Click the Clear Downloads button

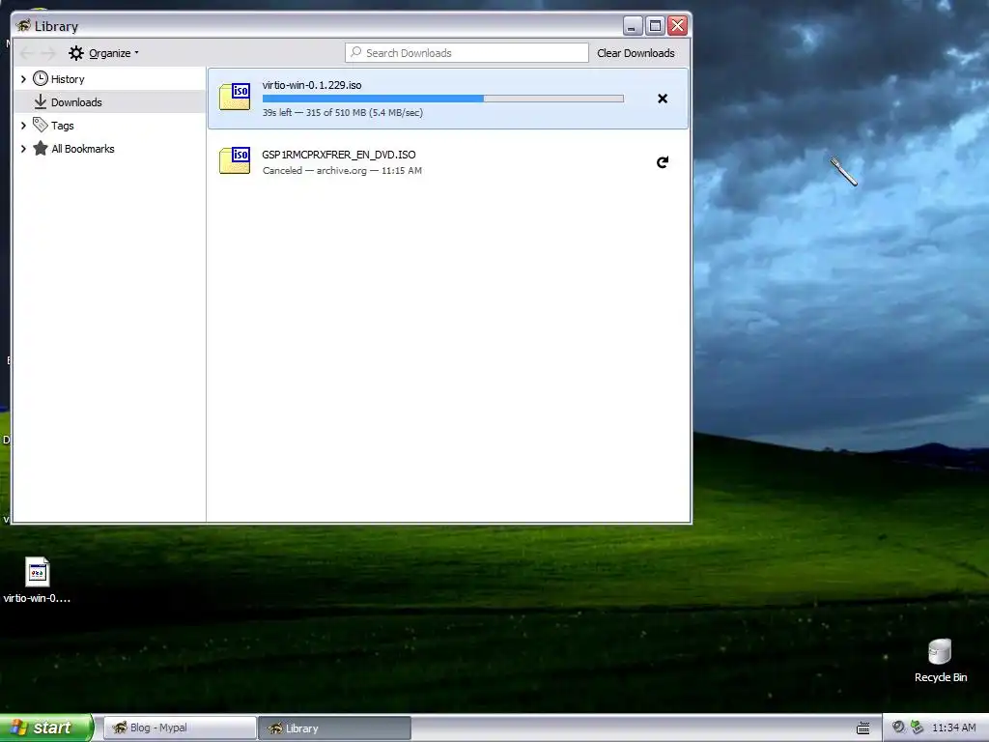[x=636, y=53]
